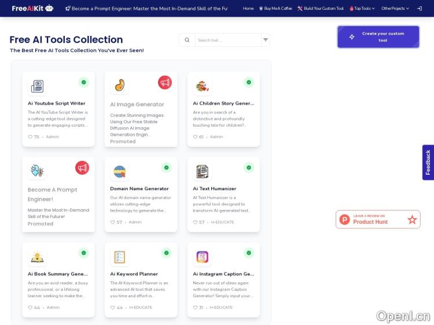Image resolution: width=434 pixels, height=325 pixels.
Task: Toggle the heart on Domain Name Generator
Action: click(113, 222)
